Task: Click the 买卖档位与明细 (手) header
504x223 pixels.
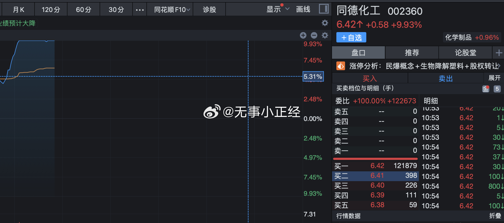Action: point(365,88)
